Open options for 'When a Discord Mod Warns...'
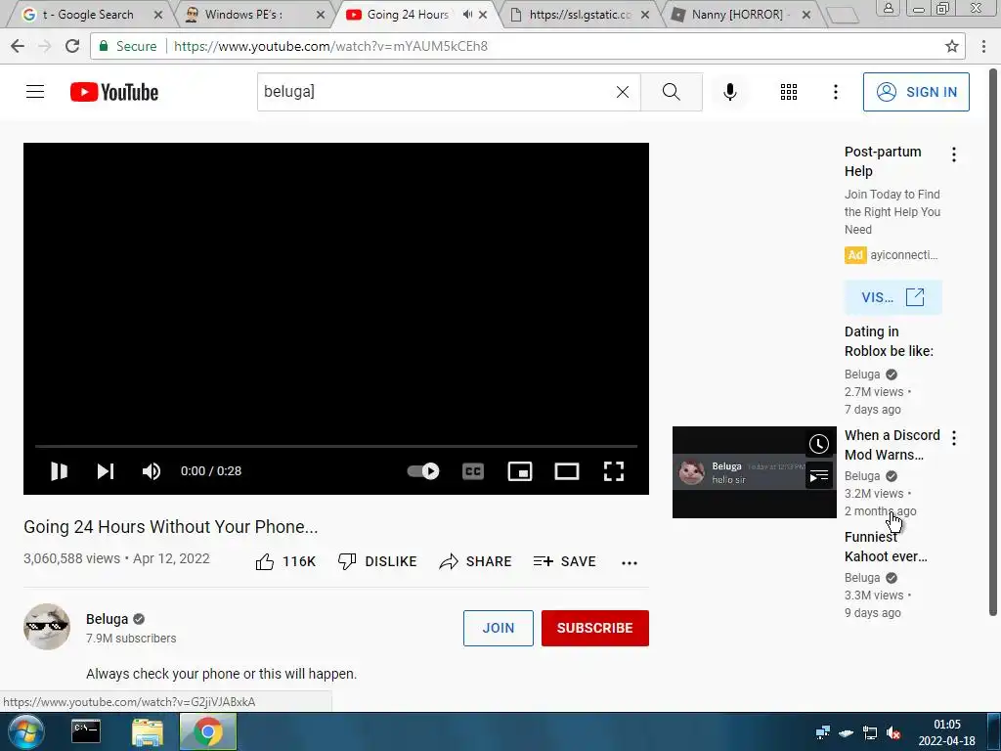This screenshot has height=751, width=1001. pos(954,438)
